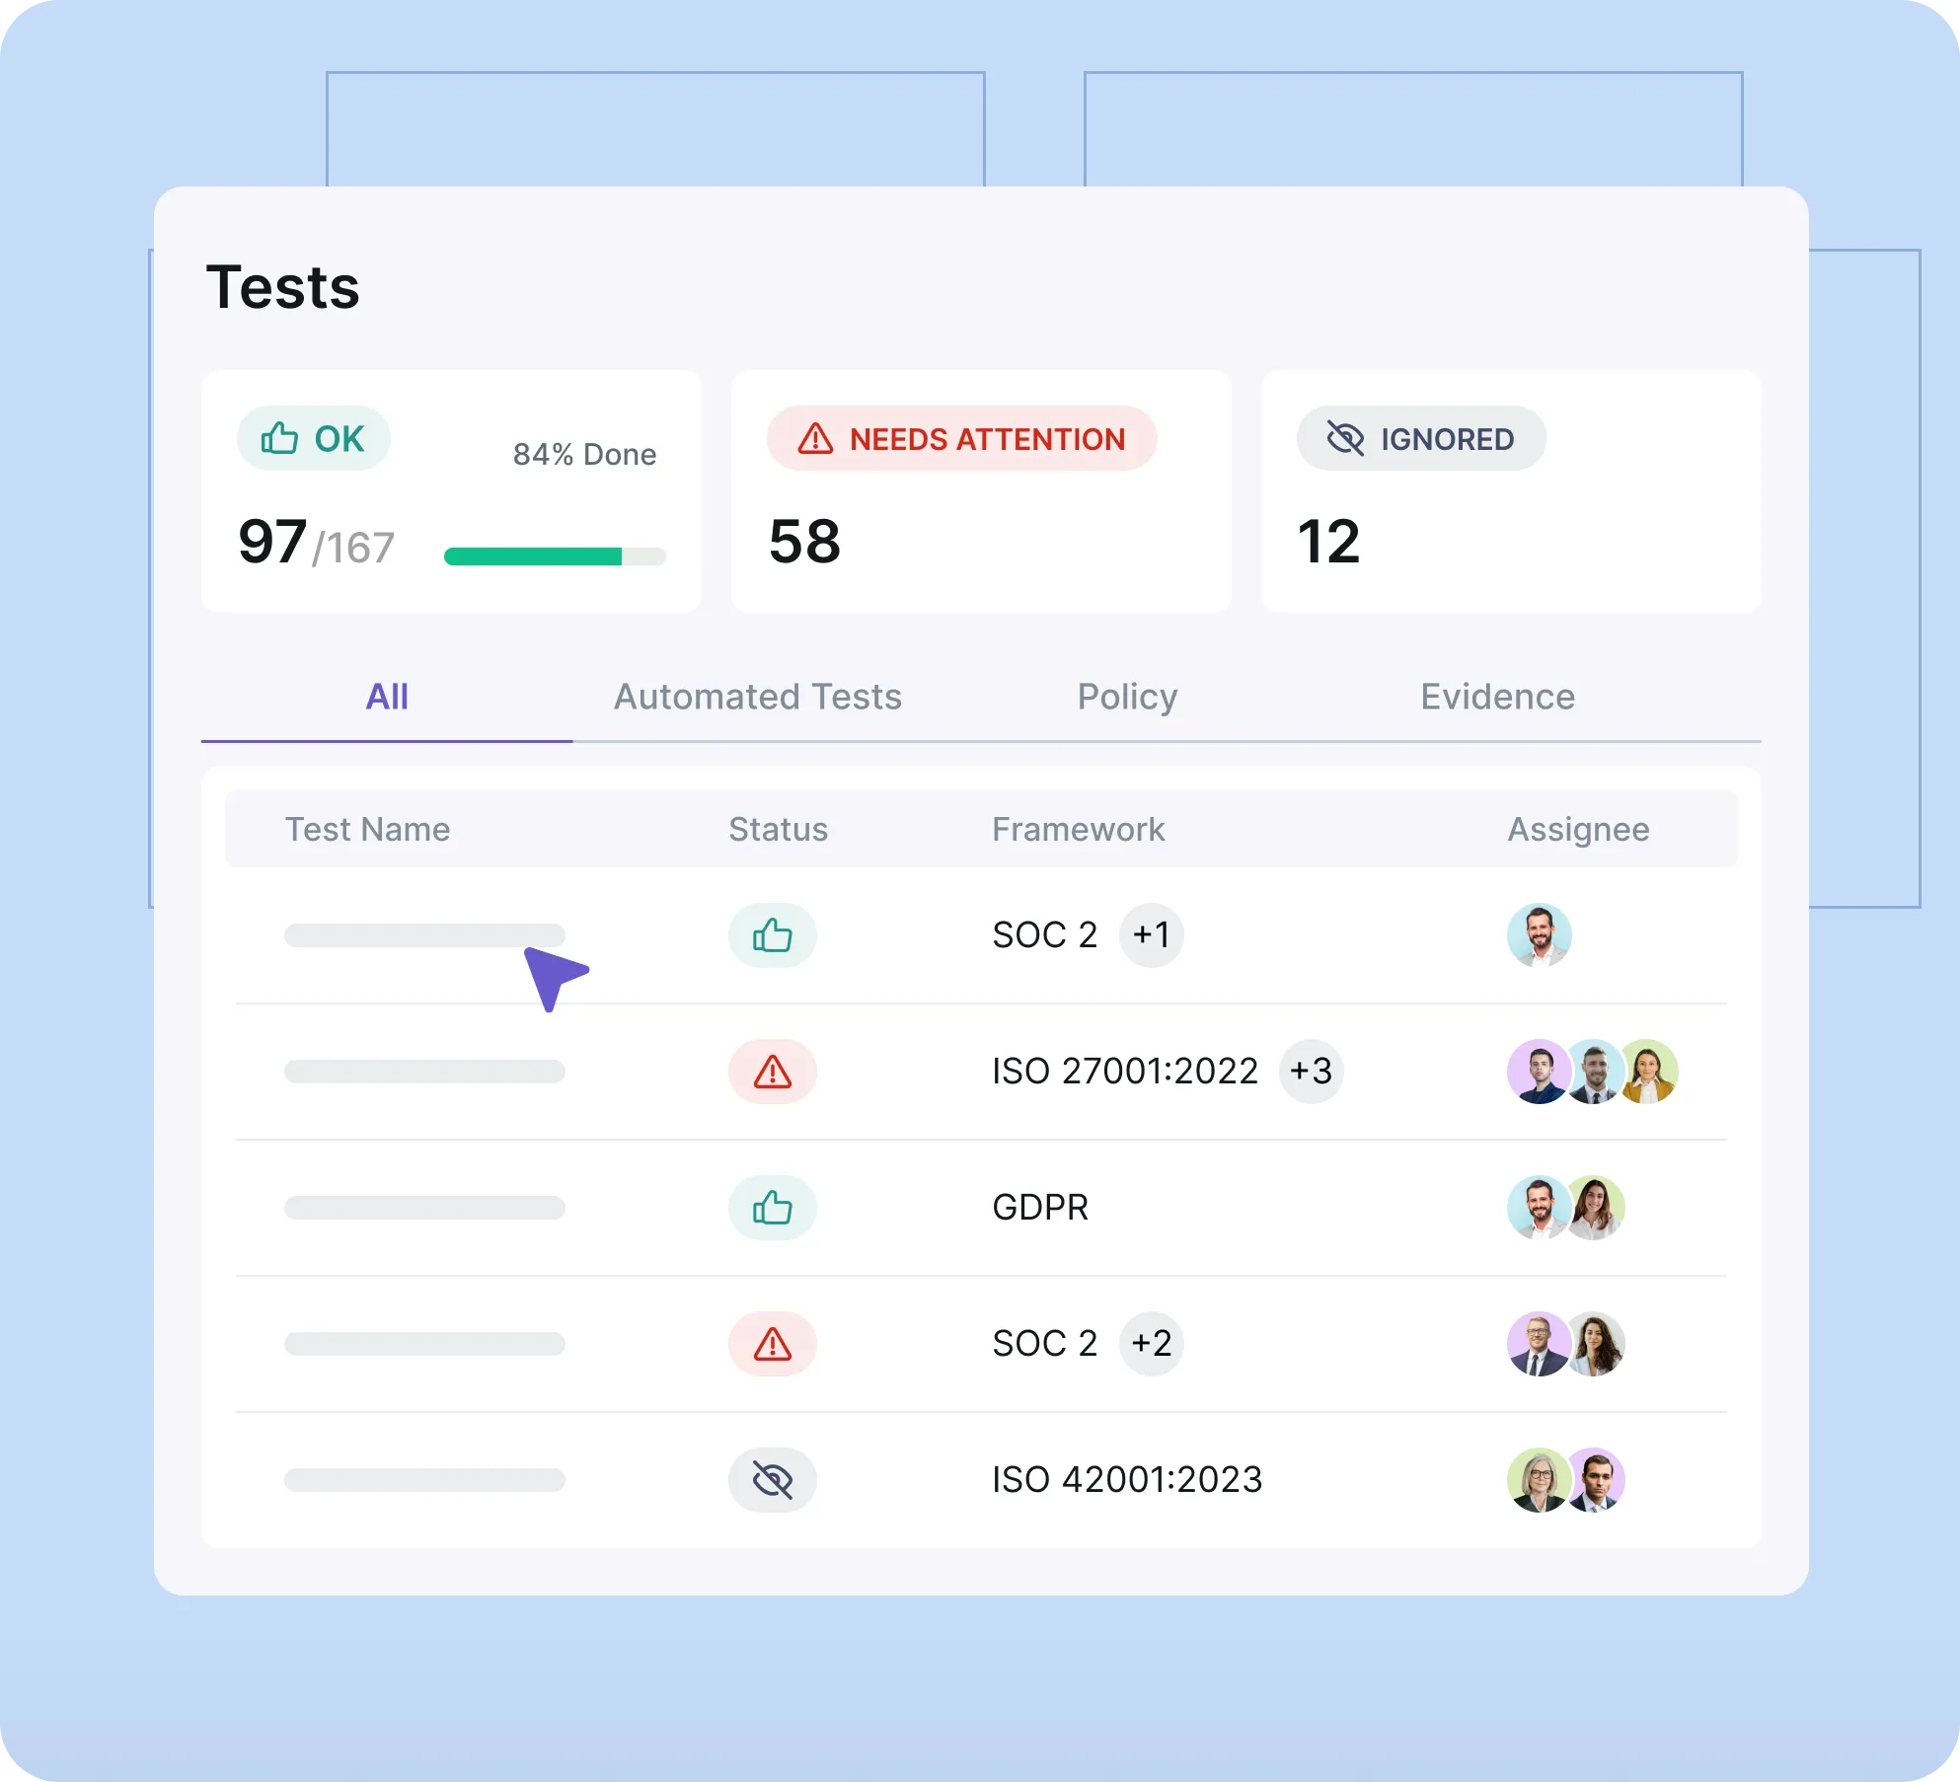Viewport: 1960px width, 1782px height.
Task: Click the third avatar in the ISO 27001:2022 row
Action: (1649, 1071)
